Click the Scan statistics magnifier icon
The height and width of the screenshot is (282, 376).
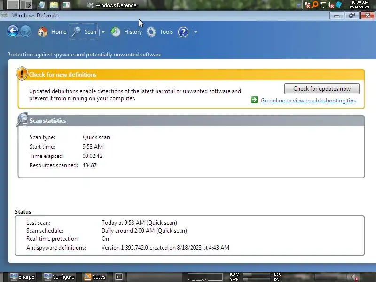click(22, 120)
